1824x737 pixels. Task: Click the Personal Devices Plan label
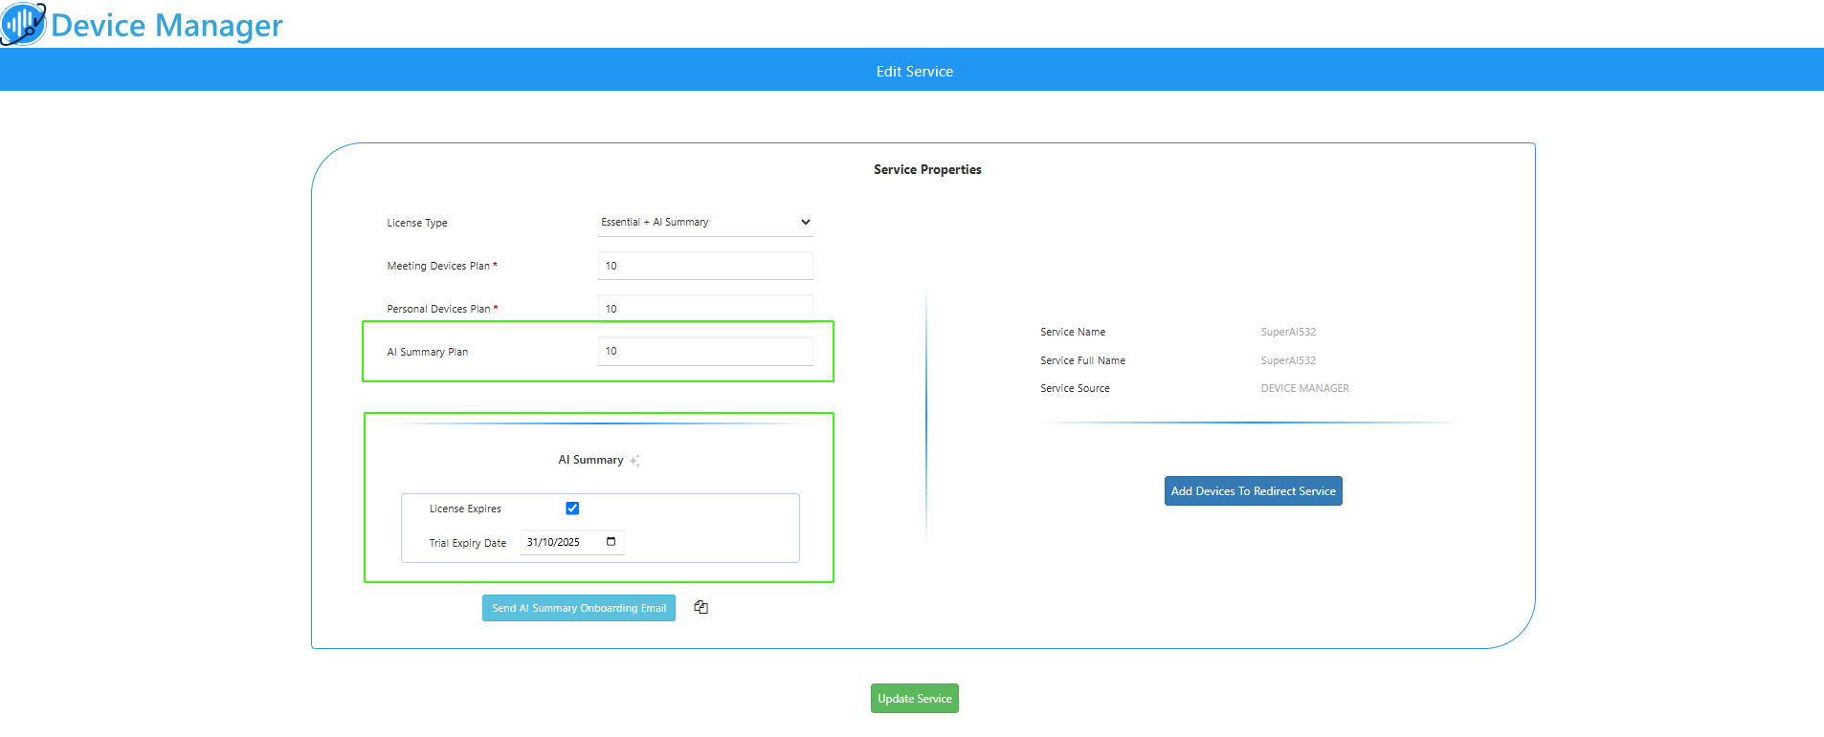pos(438,309)
